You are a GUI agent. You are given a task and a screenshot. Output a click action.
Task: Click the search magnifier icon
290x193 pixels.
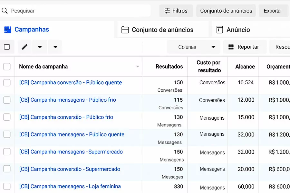[5, 11]
